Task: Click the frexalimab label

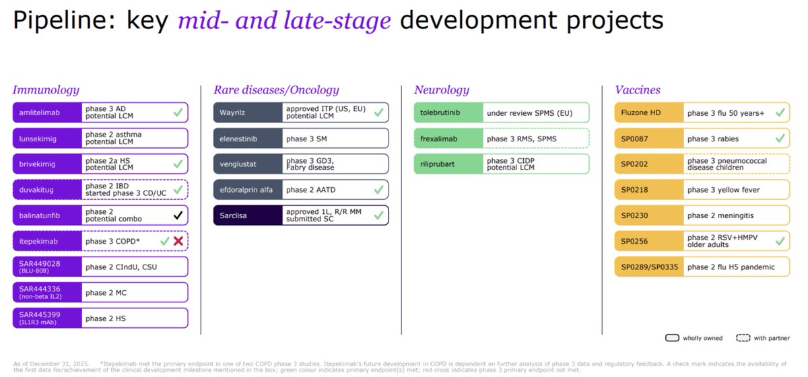Action: click(x=448, y=138)
